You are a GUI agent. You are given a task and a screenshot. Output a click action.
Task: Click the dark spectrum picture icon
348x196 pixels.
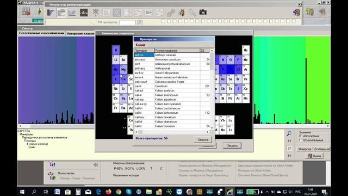[84, 13]
